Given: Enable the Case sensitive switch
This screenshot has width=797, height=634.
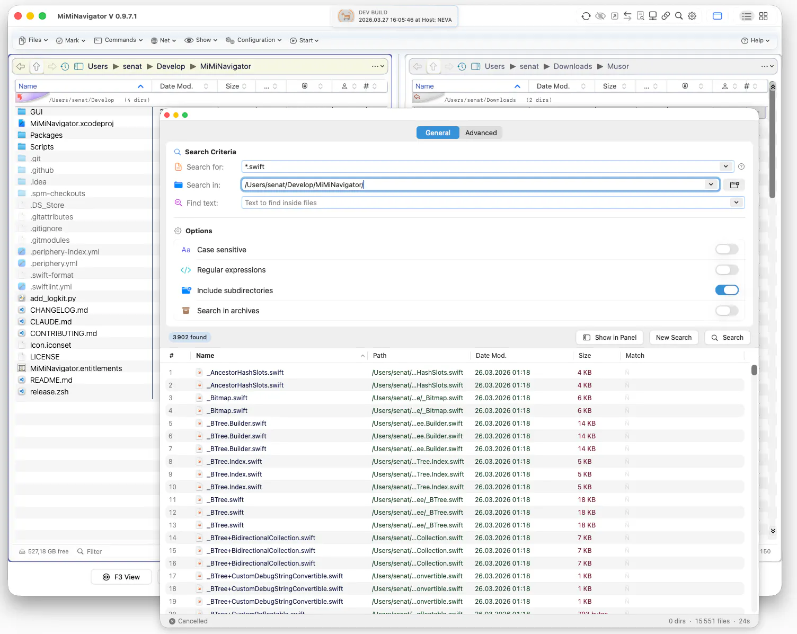Looking at the screenshot, I should (x=727, y=250).
